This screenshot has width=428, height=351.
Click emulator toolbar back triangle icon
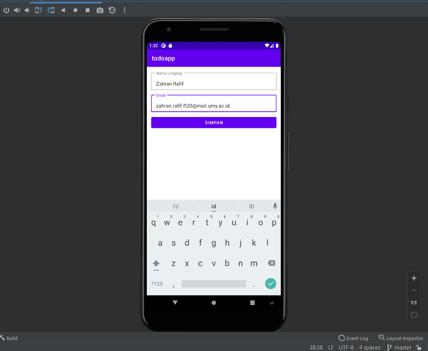coord(63,10)
